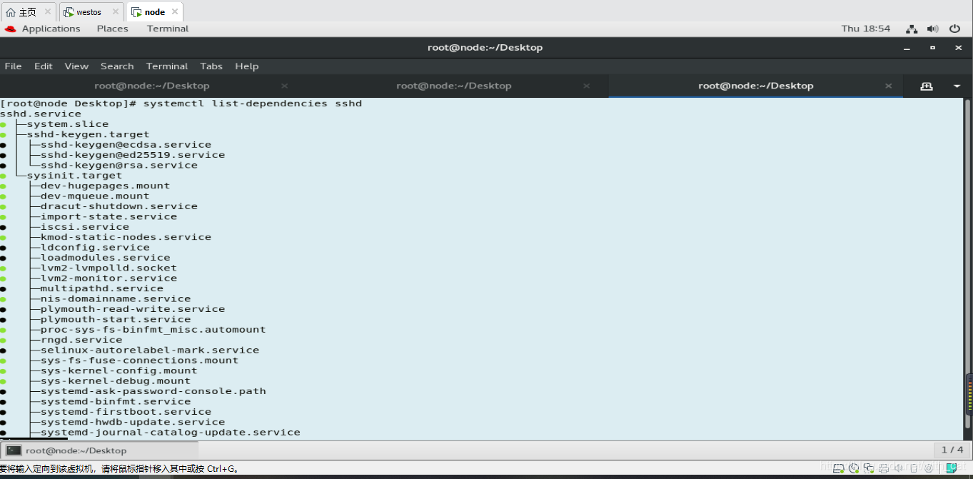Click multipathd.service entry

102,288
